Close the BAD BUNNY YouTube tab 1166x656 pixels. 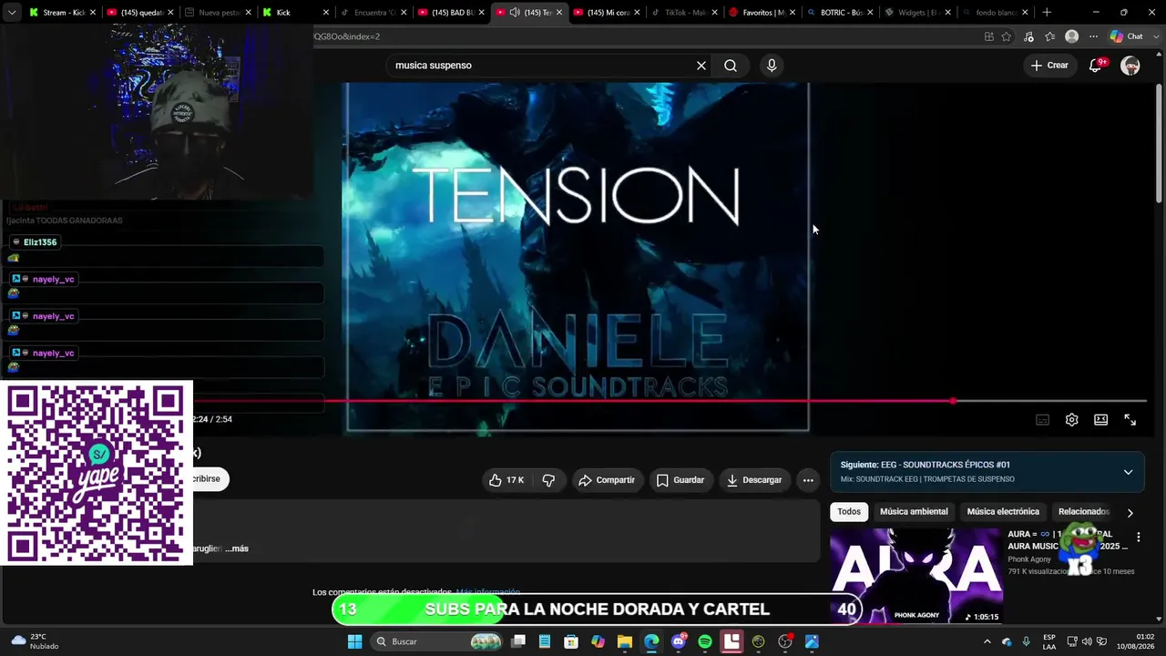point(481,13)
